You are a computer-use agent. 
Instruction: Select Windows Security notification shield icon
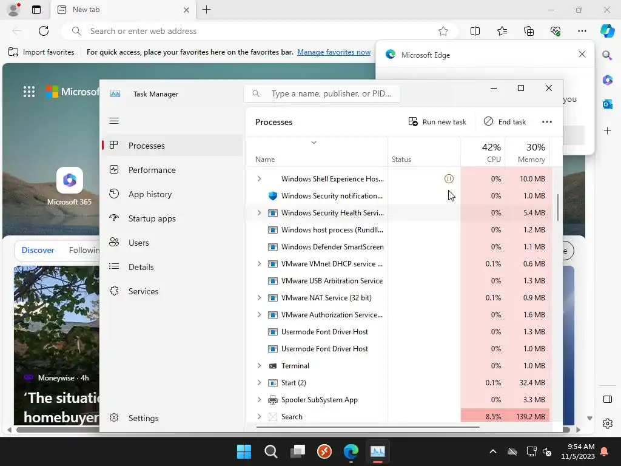click(x=272, y=196)
